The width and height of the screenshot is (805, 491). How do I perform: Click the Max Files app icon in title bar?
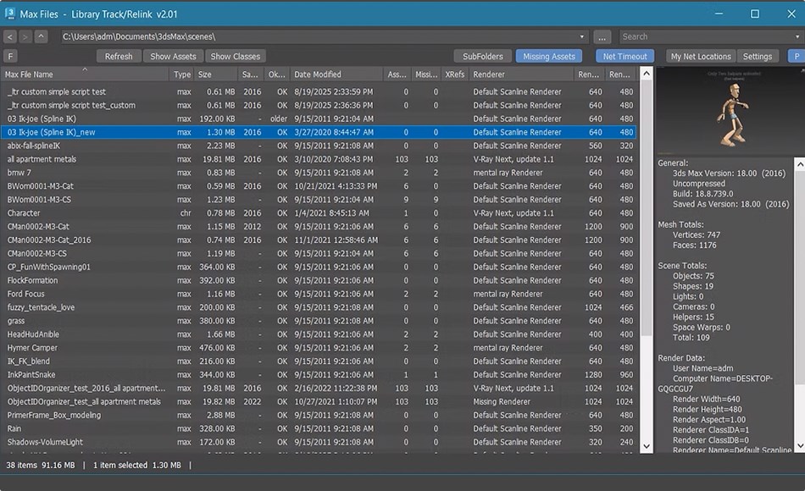(x=12, y=13)
